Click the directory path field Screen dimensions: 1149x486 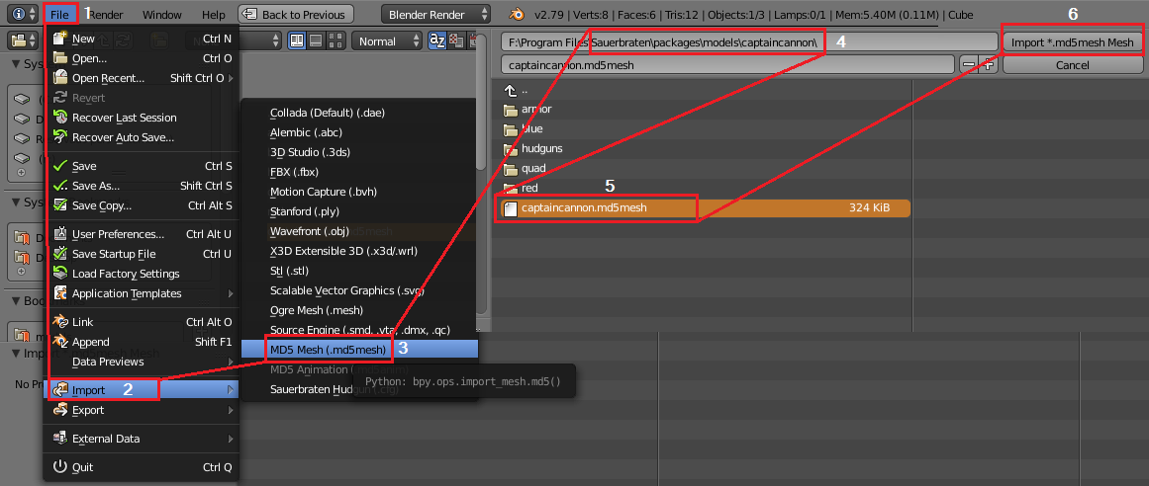pos(749,42)
